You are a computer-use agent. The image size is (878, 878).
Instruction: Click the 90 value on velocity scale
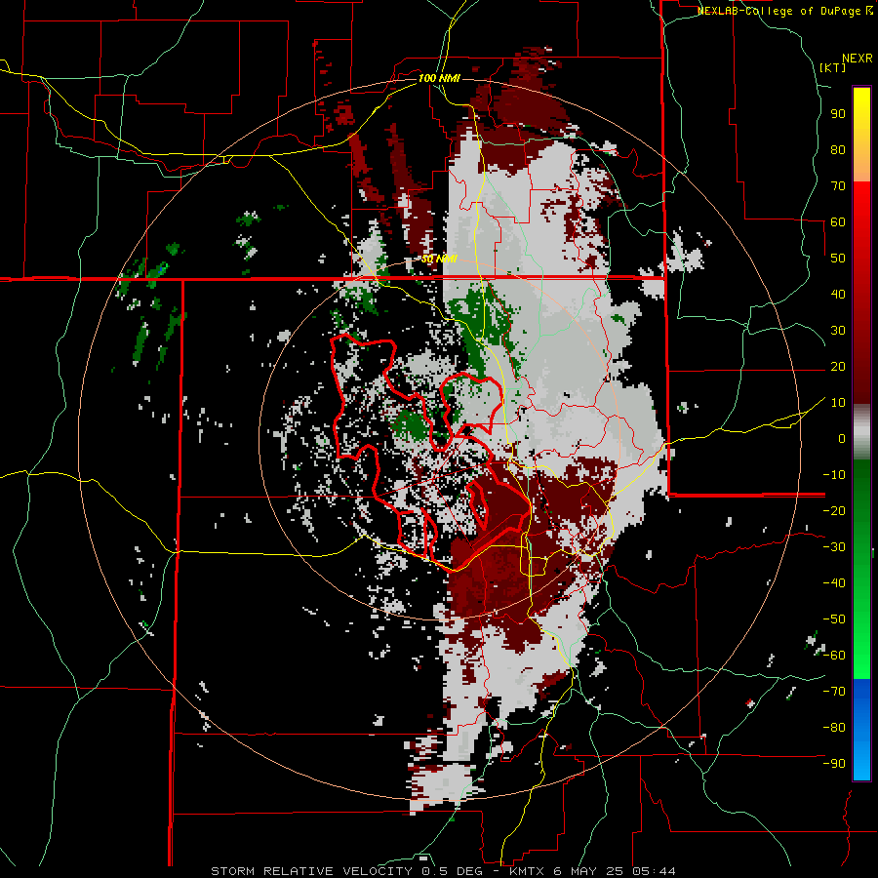point(838,114)
